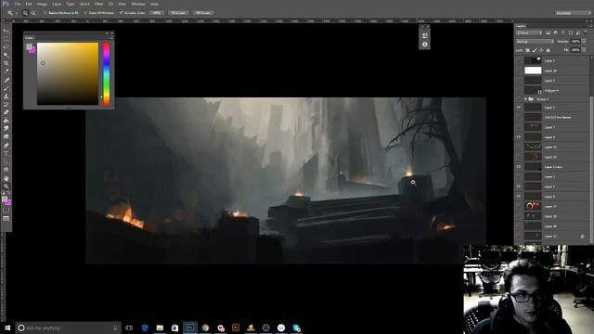
Task: Open the Color panel flyout menu
Action: (110, 38)
